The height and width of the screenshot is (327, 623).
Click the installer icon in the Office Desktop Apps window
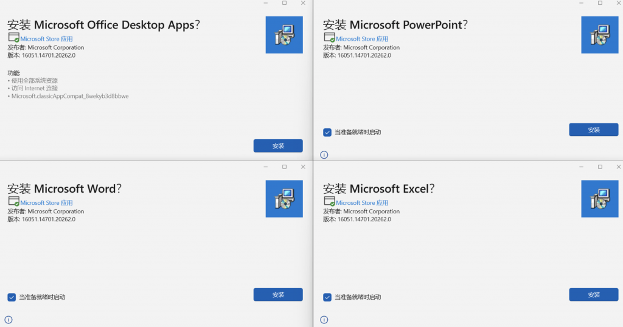284,35
